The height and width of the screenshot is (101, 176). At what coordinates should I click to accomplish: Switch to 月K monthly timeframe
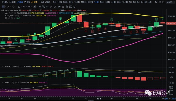(150, 2)
